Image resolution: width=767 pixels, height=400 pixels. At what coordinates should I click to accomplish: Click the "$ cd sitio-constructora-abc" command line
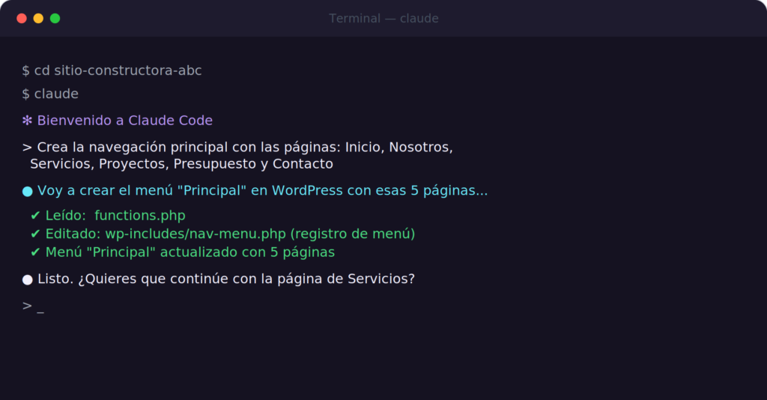[112, 70]
